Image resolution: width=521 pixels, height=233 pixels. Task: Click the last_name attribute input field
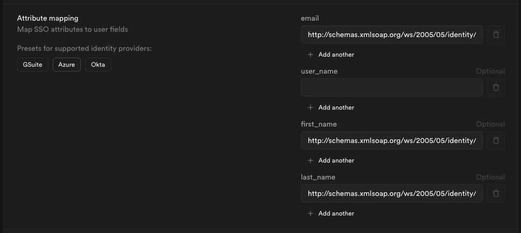391,193
